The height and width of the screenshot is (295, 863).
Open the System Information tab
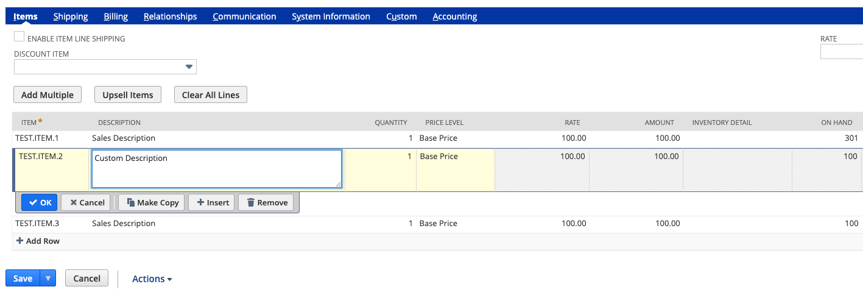pyautogui.click(x=331, y=16)
